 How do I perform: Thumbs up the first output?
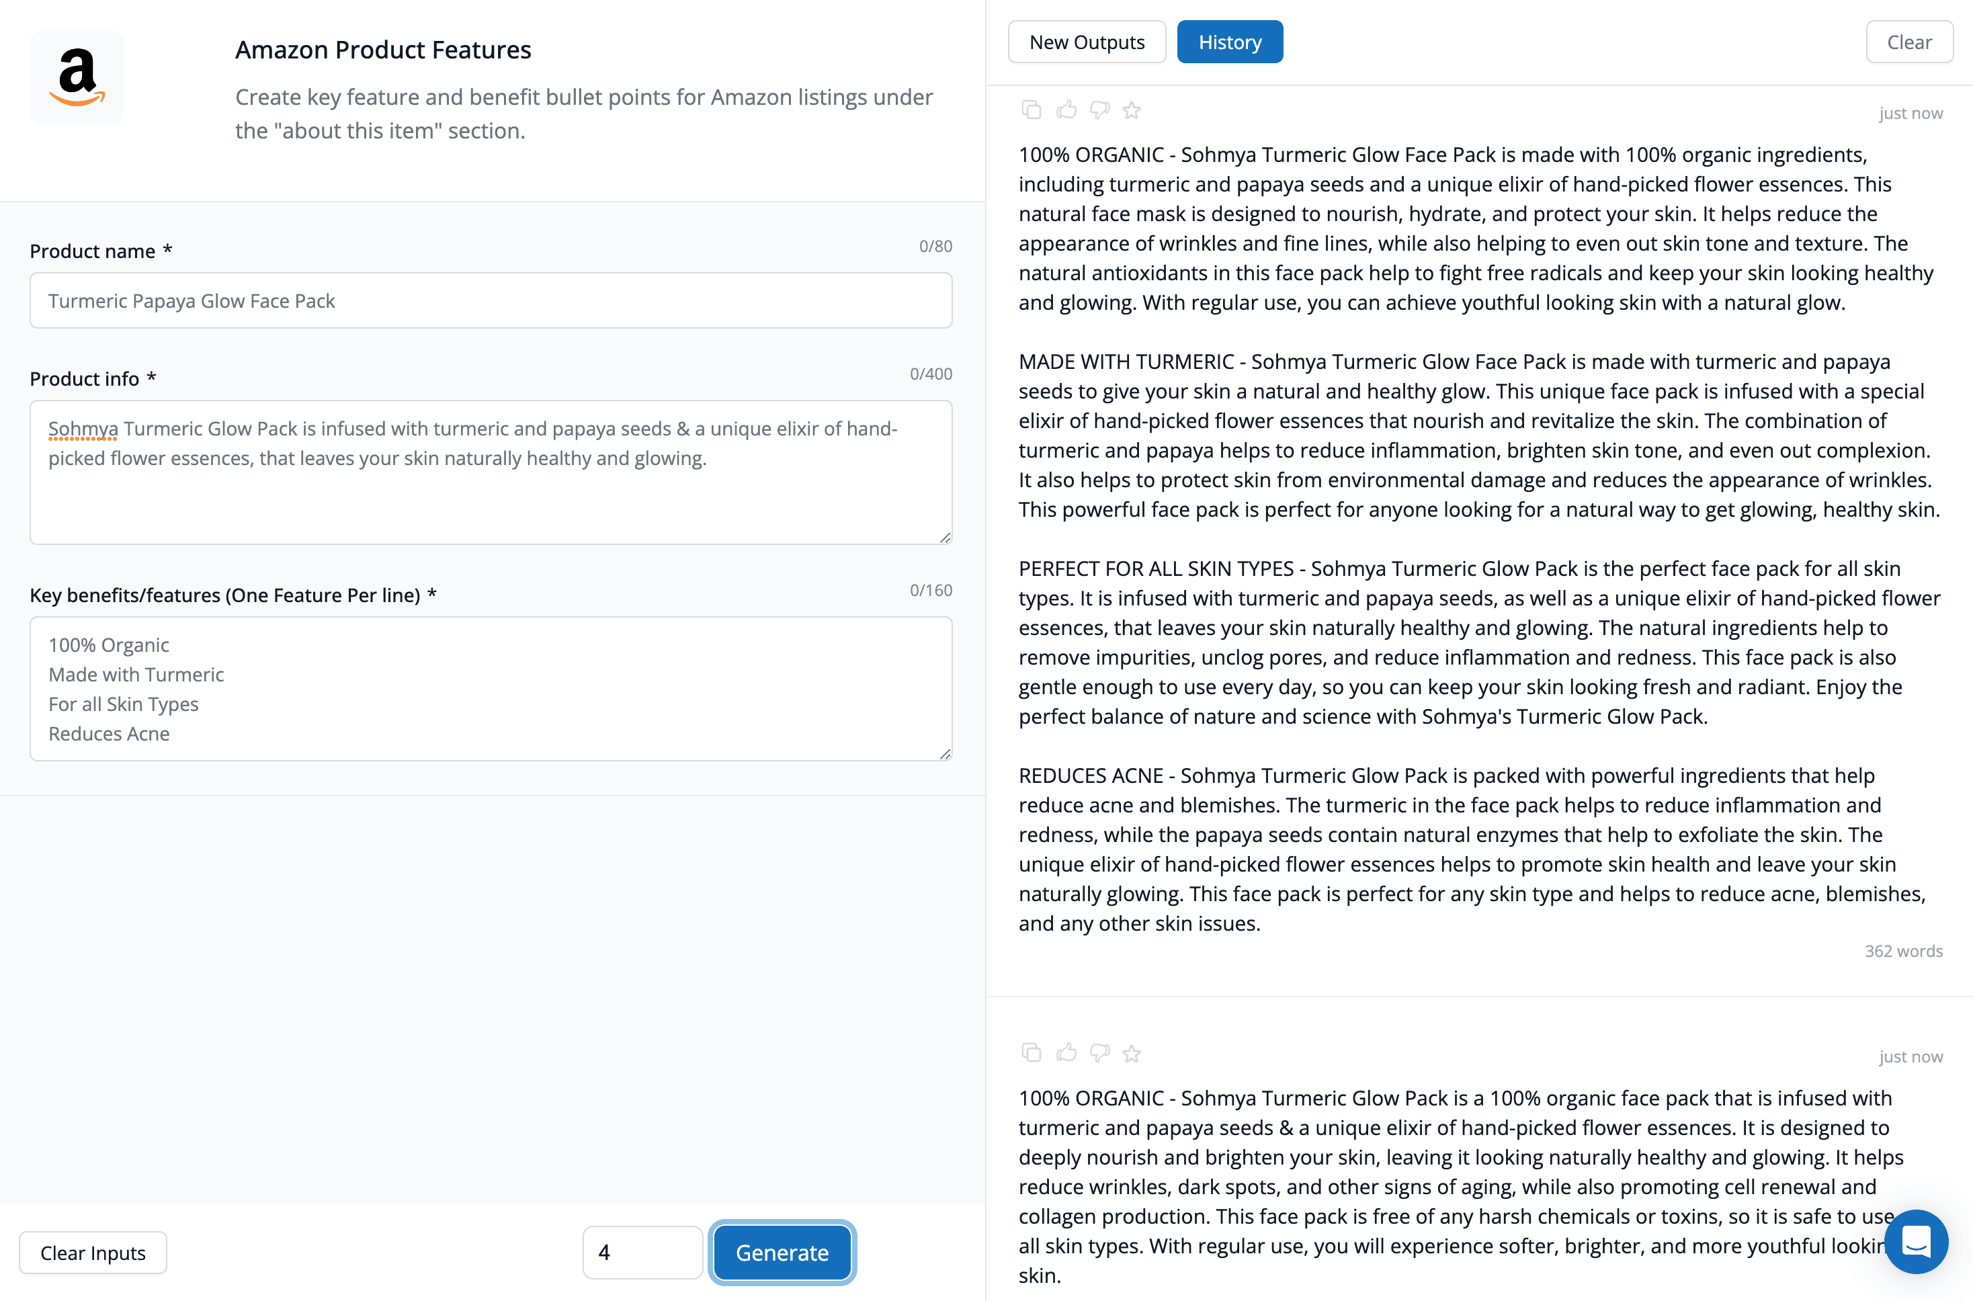tap(1066, 110)
